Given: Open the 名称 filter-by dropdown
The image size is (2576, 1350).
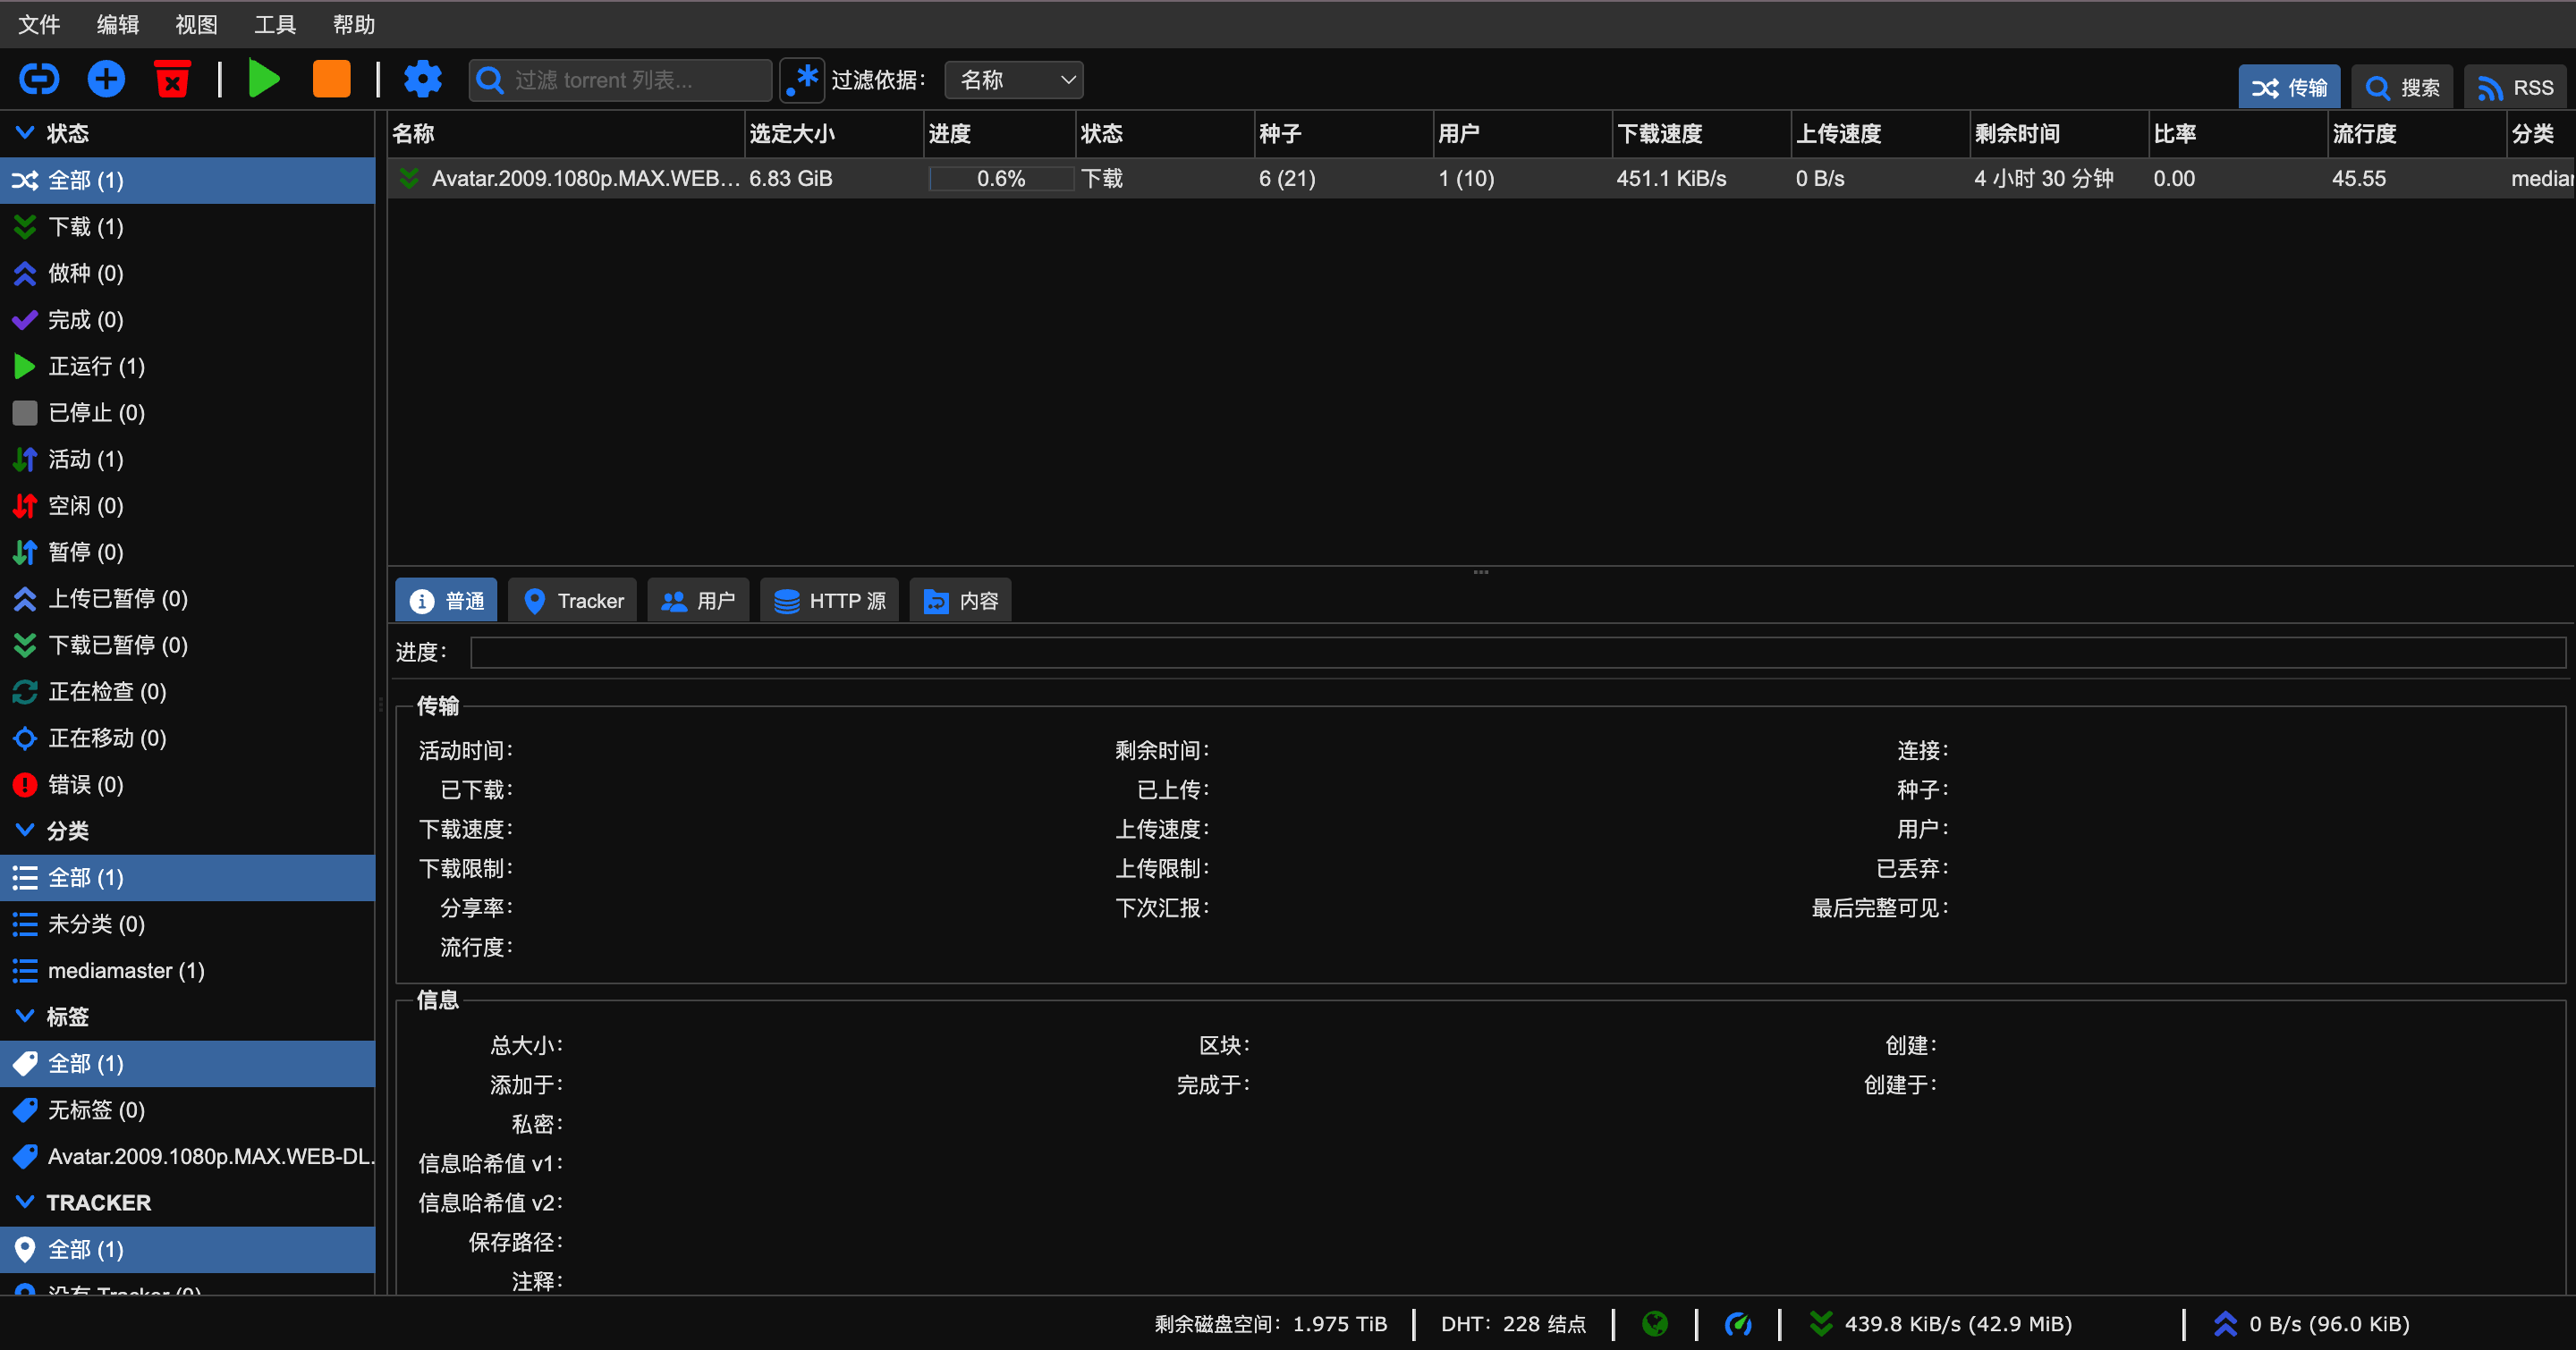Looking at the screenshot, I should click(1014, 80).
